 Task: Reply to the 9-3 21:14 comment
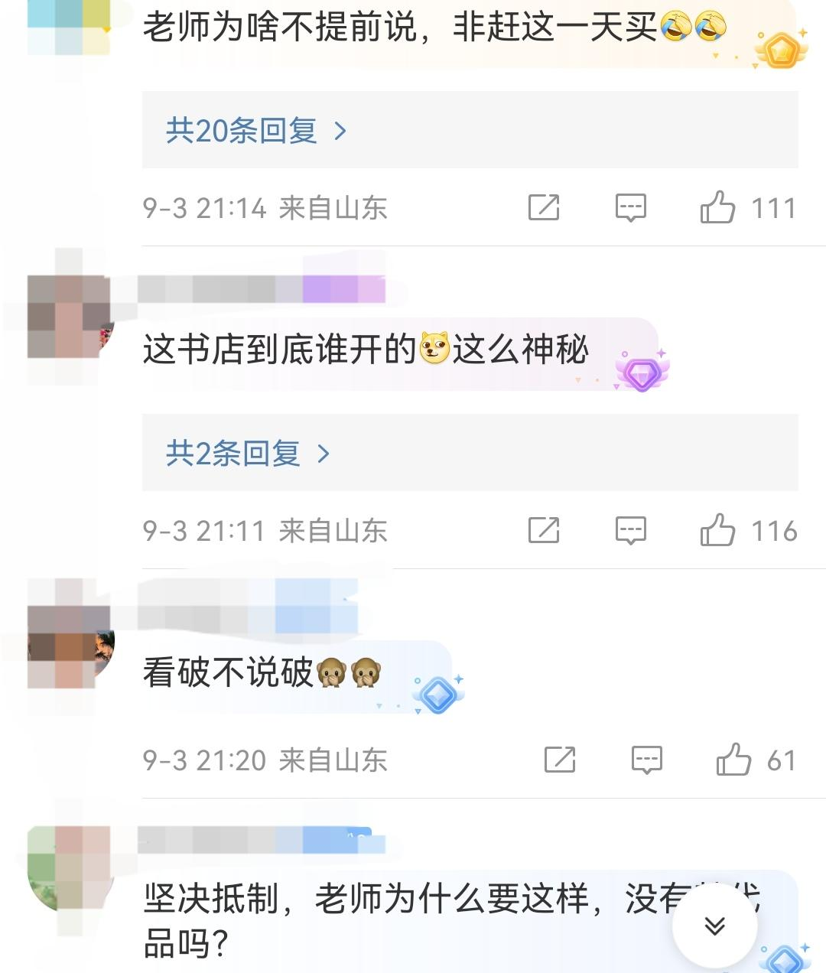631,207
